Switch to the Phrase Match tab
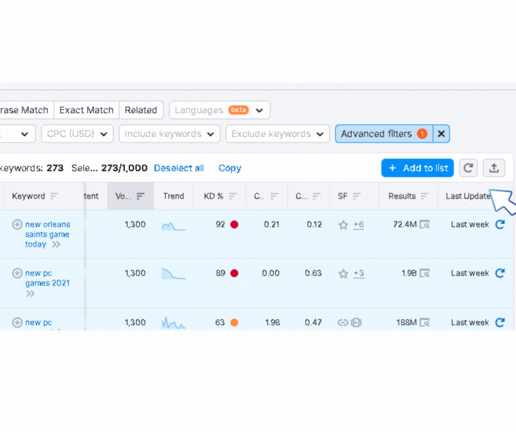 click(27, 110)
